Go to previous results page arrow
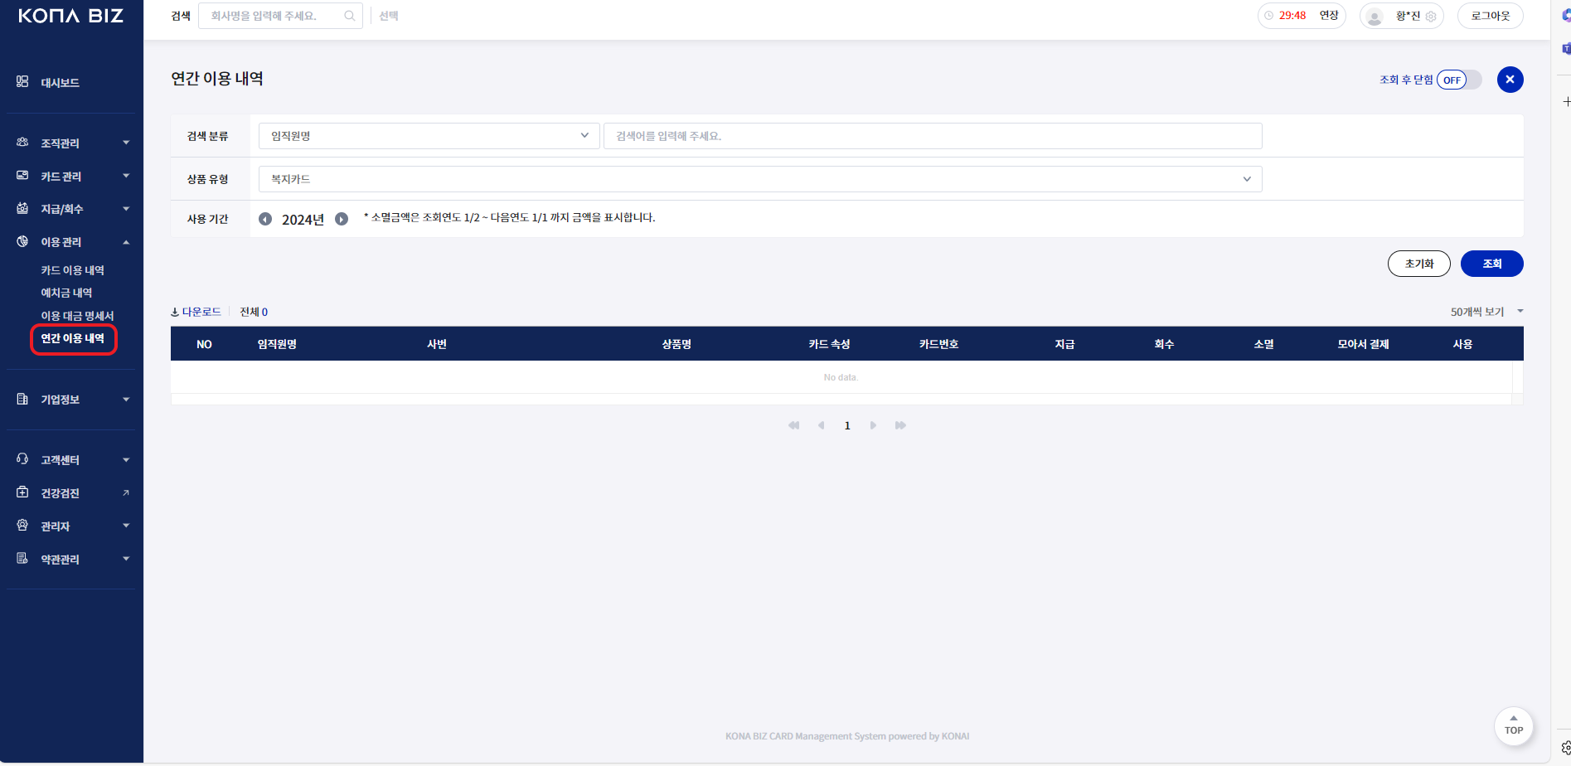 (821, 425)
